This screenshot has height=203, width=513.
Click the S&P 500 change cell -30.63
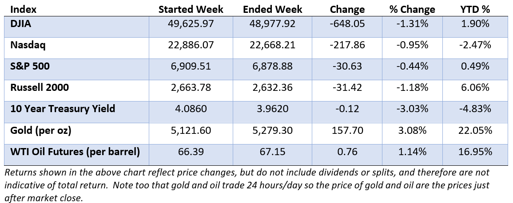(348, 66)
